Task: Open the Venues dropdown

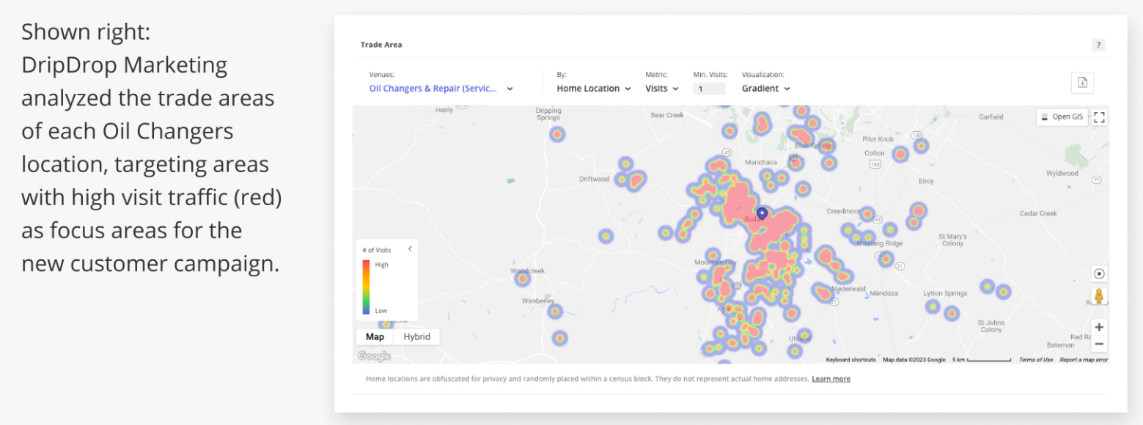Action: pos(441,89)
